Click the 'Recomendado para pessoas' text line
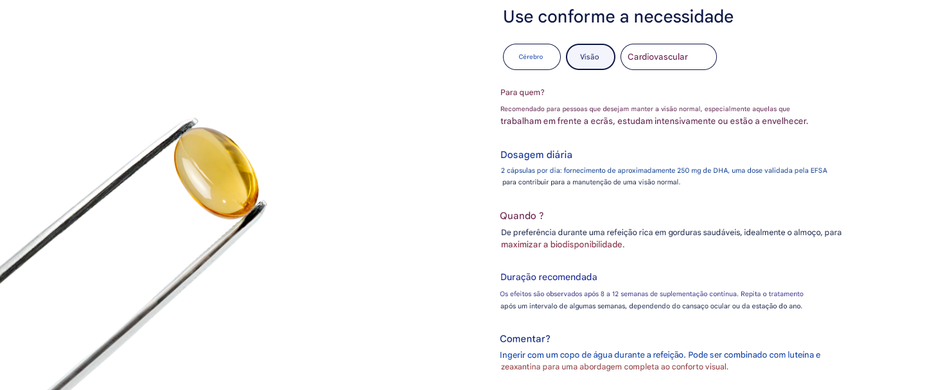925x390 pixels. (645, 109)
